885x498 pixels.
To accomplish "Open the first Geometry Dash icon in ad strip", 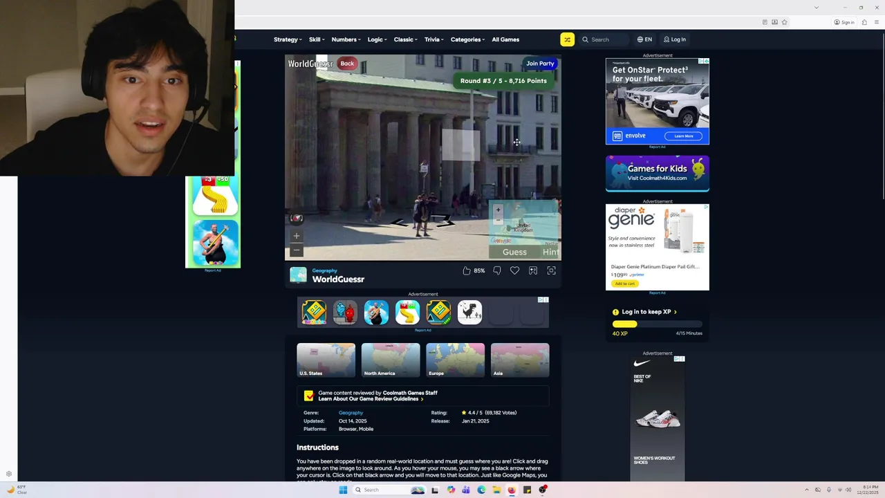I will pyautogui.click(x=314, y=312).
